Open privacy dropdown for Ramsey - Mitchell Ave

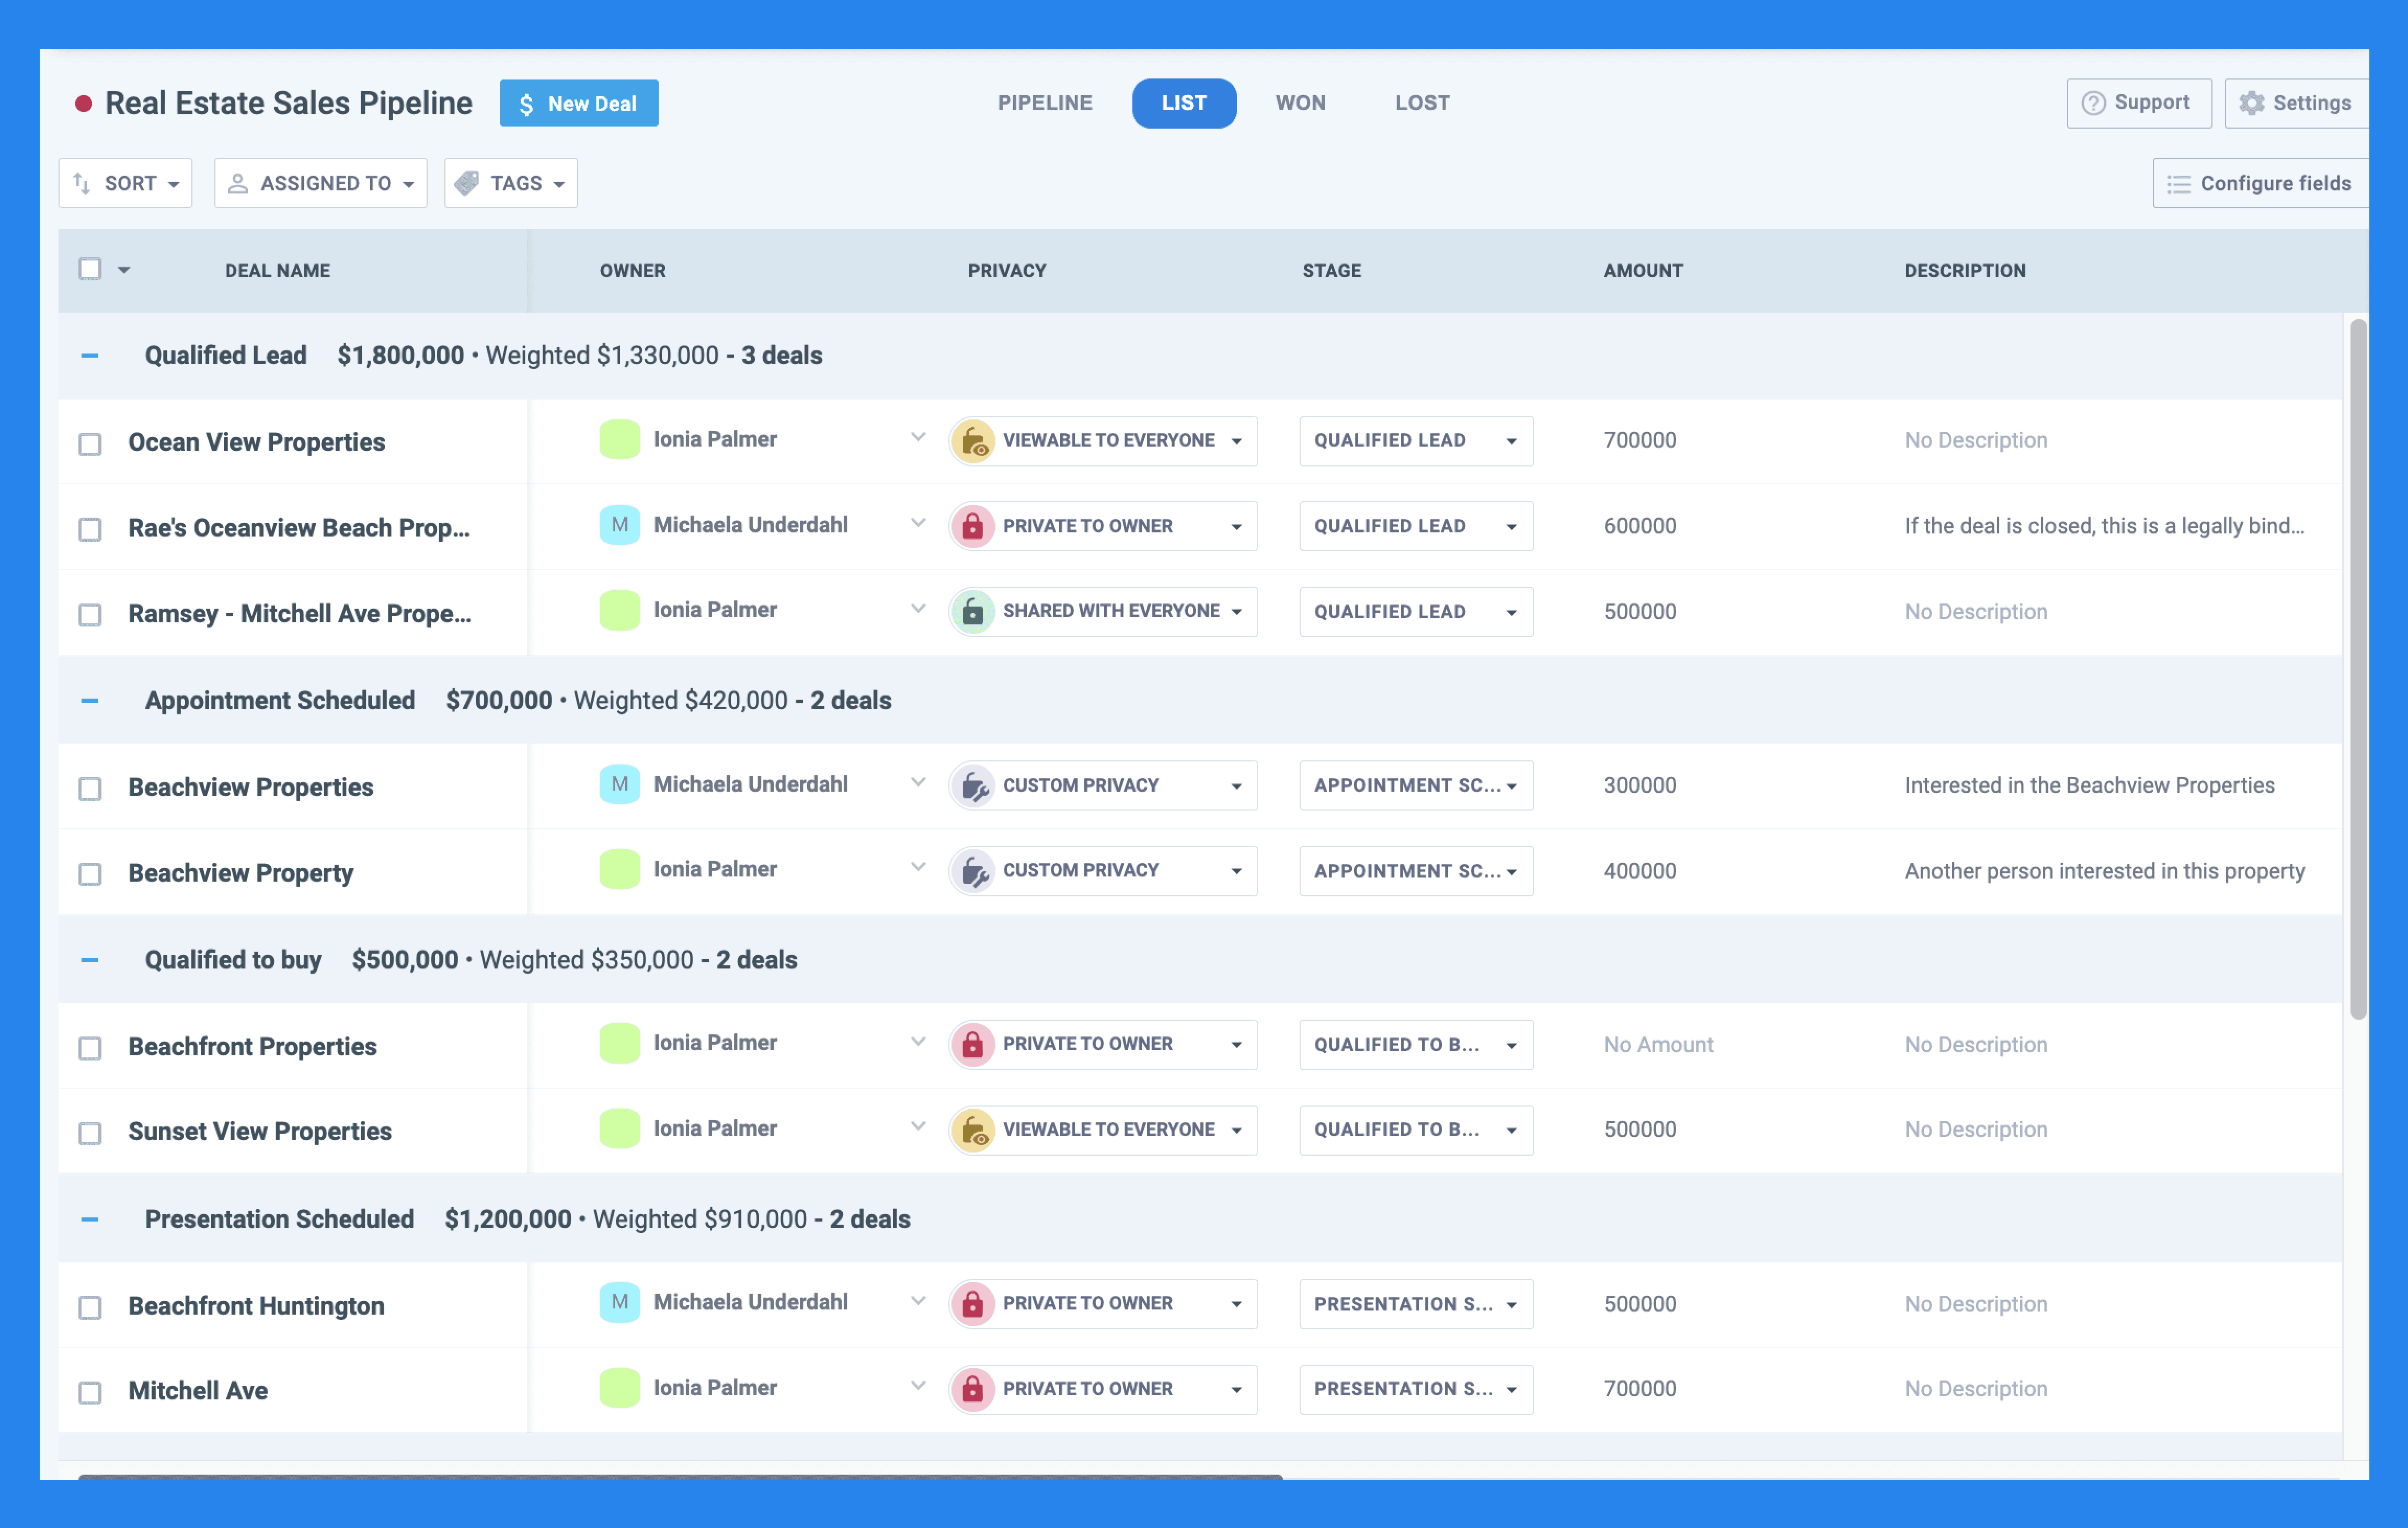click(1103, 611)
